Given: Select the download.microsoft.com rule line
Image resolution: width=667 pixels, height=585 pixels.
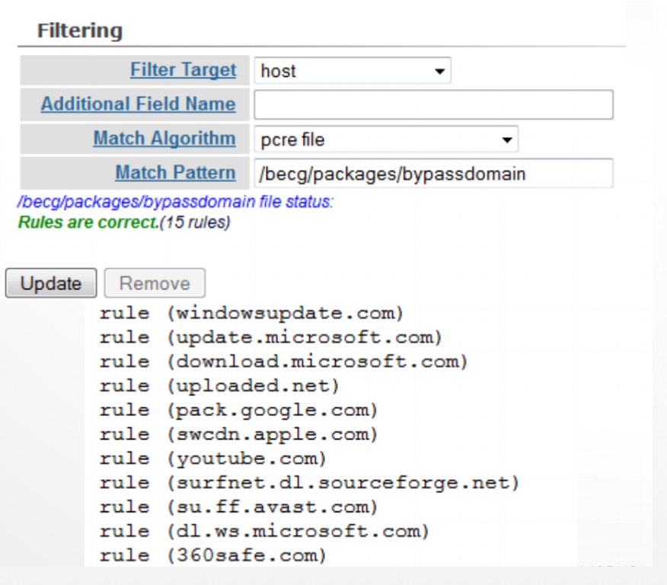Looking at the screenshot, I should [x=284, y=362].
